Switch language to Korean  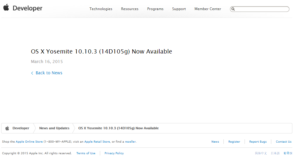288,153
